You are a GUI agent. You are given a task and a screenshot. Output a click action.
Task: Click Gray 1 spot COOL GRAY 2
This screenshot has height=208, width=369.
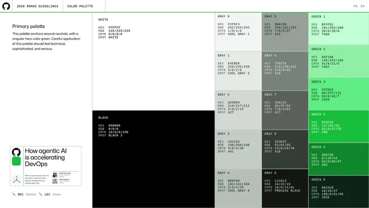pyautogui.click(x=239, y=73)
